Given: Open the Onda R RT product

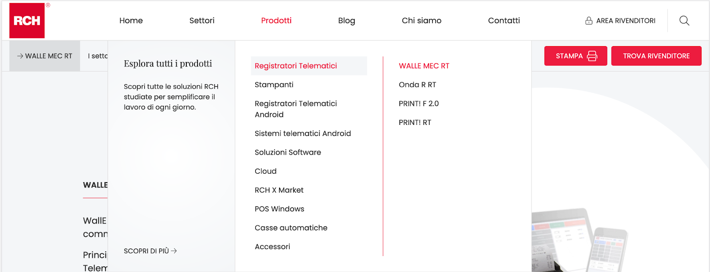Looking at the screenshot, I should (417, 85).
